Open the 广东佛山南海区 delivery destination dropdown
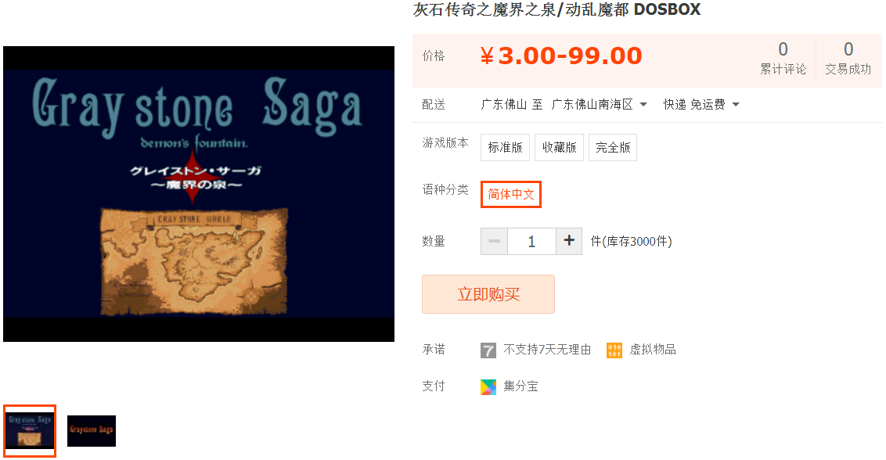This screenshot has height=460, width=886. coord(599,105)
